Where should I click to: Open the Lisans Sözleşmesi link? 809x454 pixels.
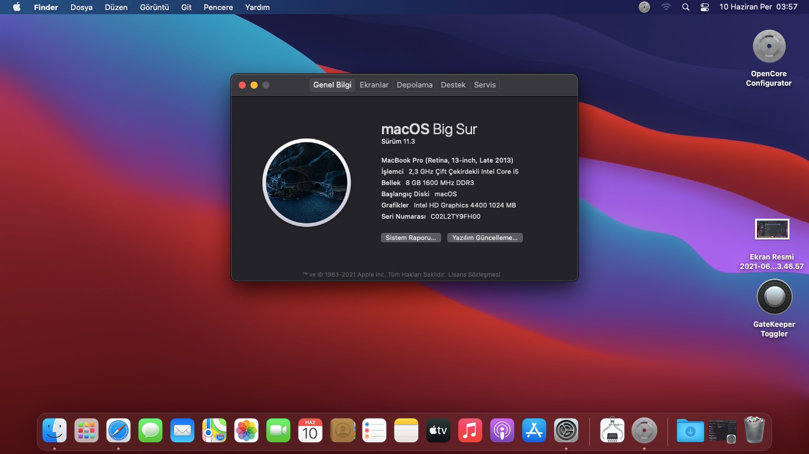coord(474,274)
